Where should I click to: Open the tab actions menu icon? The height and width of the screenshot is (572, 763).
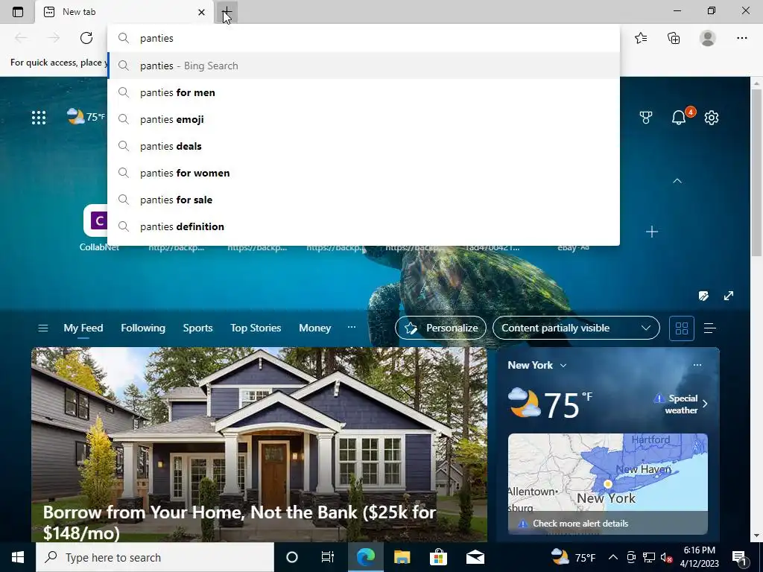18,12
